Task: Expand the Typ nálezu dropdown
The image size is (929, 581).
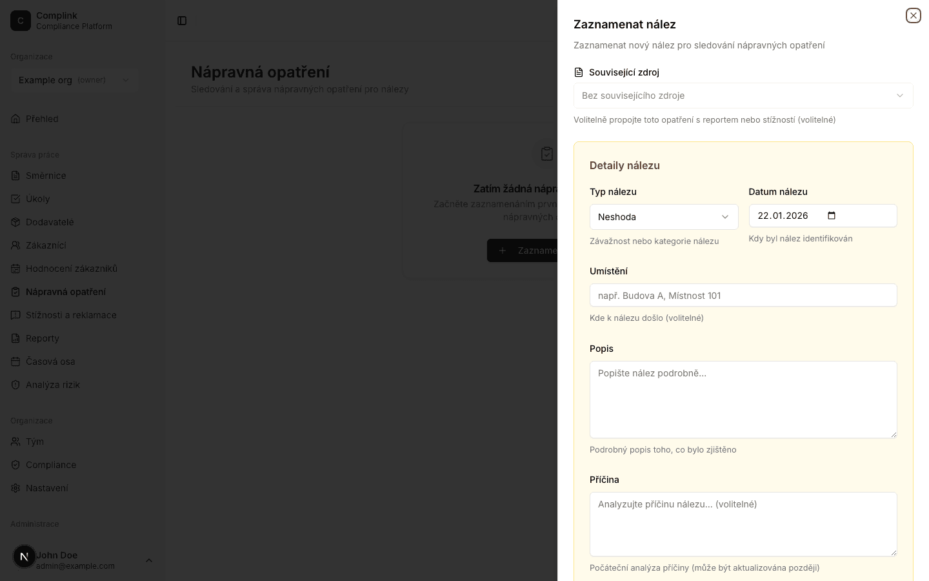Action: 663,217
